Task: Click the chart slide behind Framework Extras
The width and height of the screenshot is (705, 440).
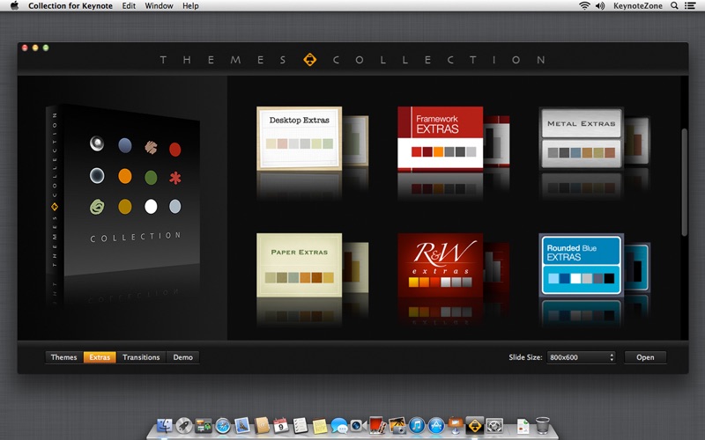Action: [x=497, y=140]
